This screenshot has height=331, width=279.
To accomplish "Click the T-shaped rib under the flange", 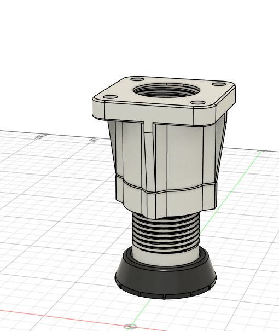I will click(149, 126).
